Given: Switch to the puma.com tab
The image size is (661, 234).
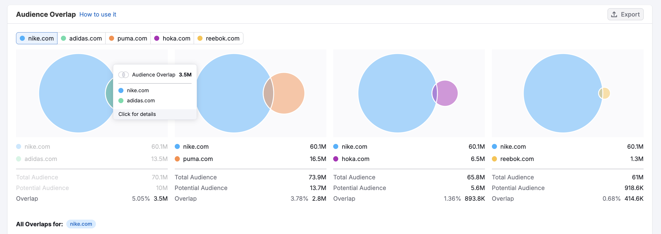Looking at the screenshot, I should click(x=128, y=38).
